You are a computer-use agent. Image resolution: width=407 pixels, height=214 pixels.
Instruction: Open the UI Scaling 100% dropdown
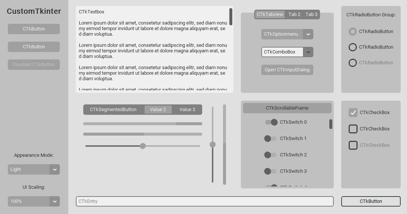click(34, 201)
